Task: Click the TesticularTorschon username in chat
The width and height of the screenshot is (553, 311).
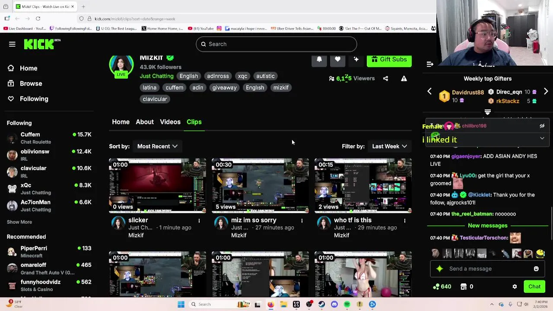Action: 484,238
